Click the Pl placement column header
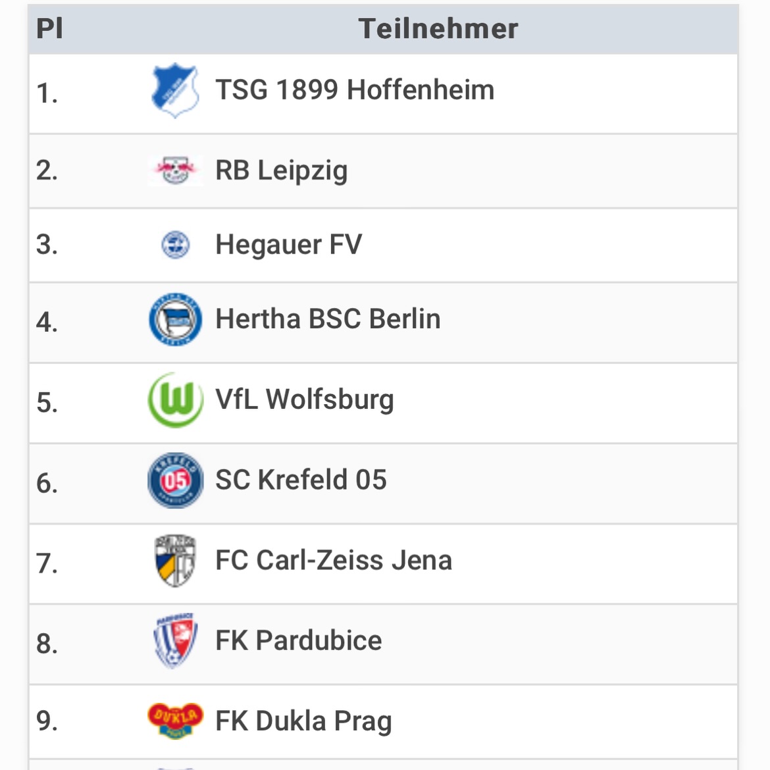The image size is (770, 770). coord(50,29)
